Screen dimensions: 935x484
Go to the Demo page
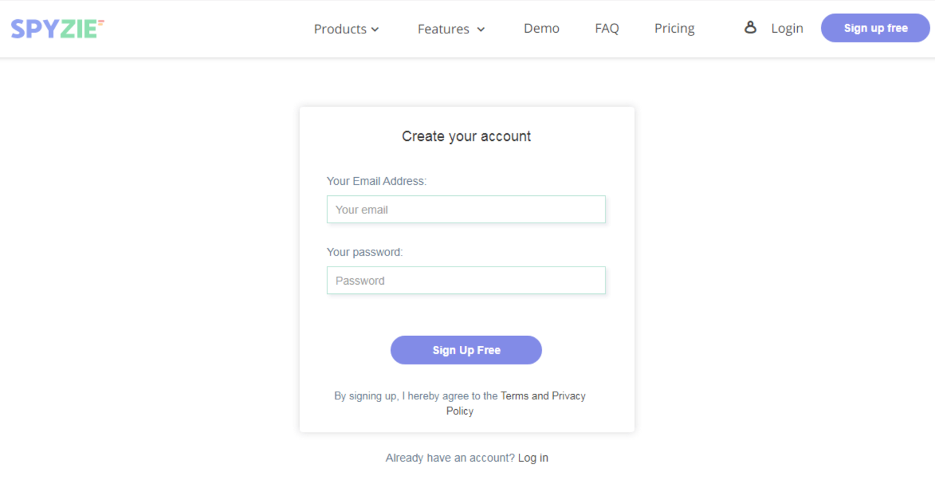pos(541,28)
